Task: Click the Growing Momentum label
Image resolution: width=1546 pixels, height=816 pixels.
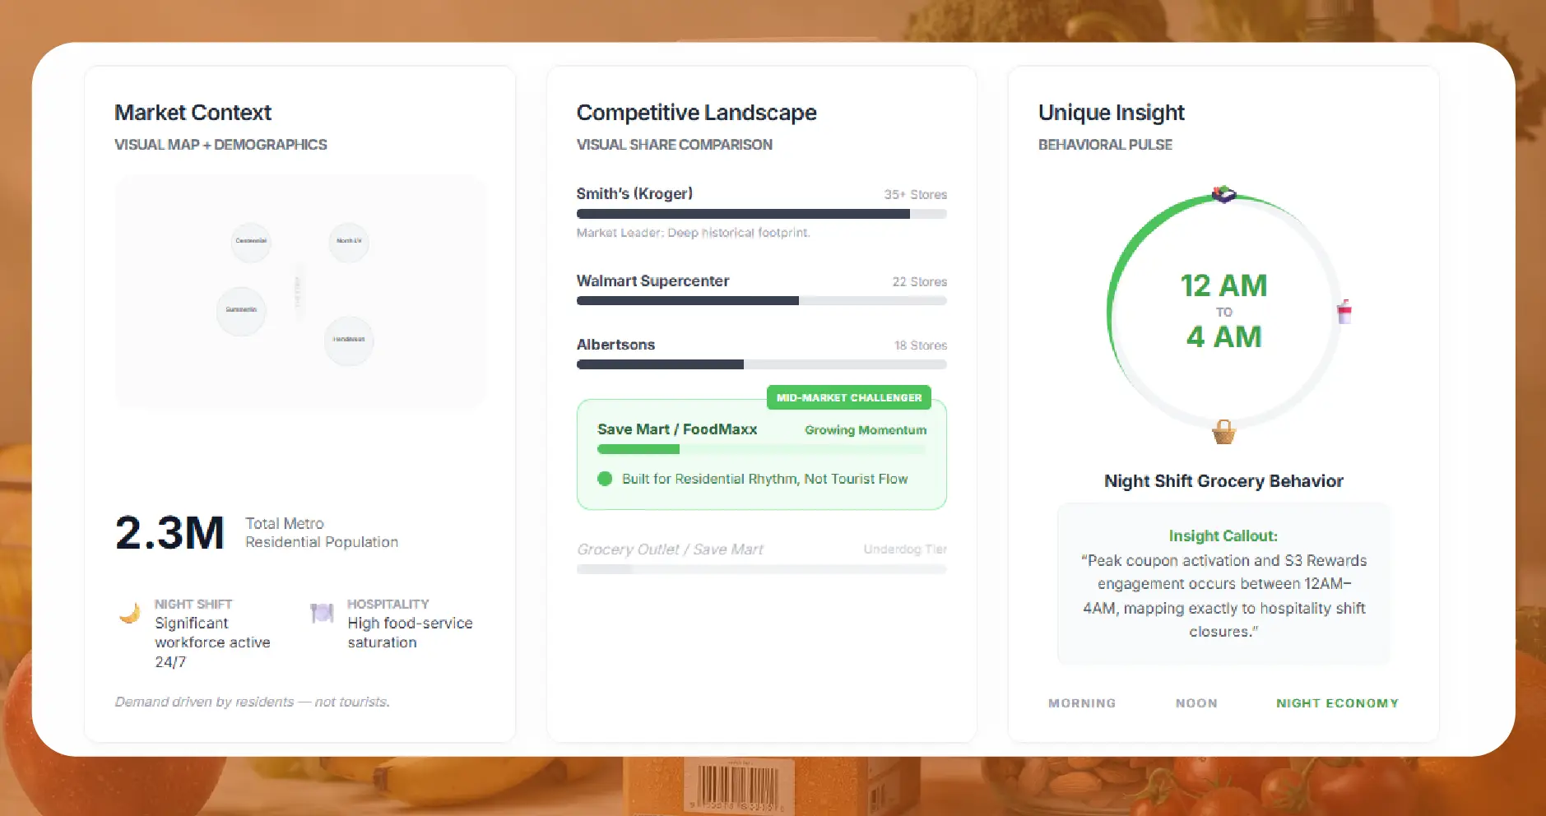Action: coord(865,430)
